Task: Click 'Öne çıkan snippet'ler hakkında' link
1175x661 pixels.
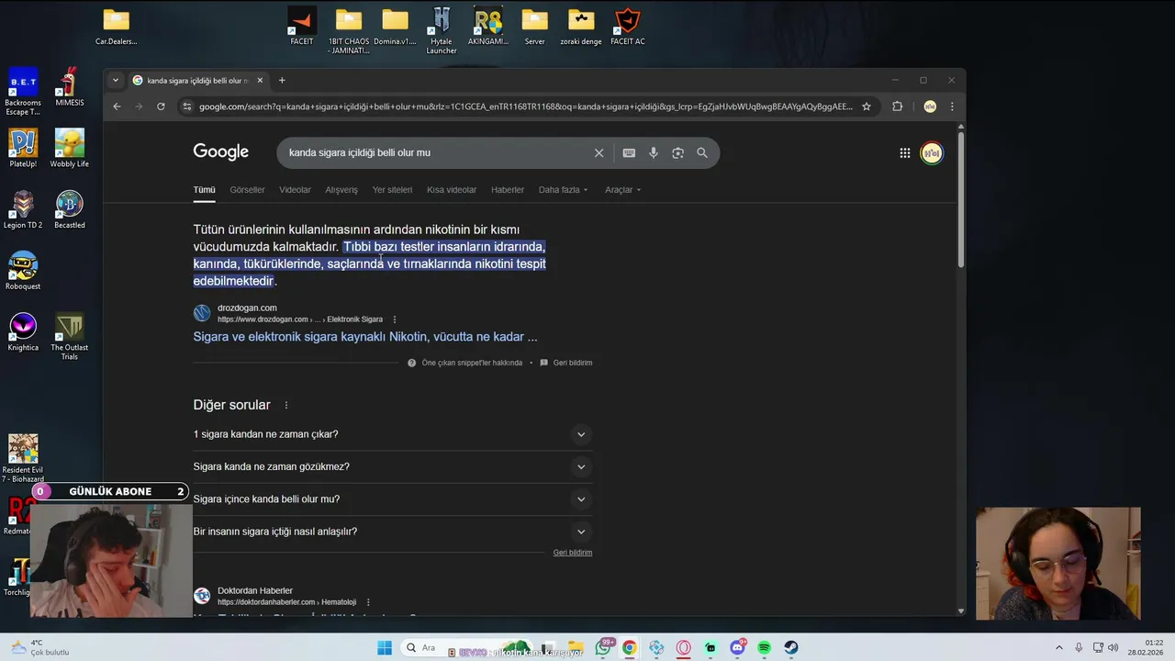Action: point(472,363)
